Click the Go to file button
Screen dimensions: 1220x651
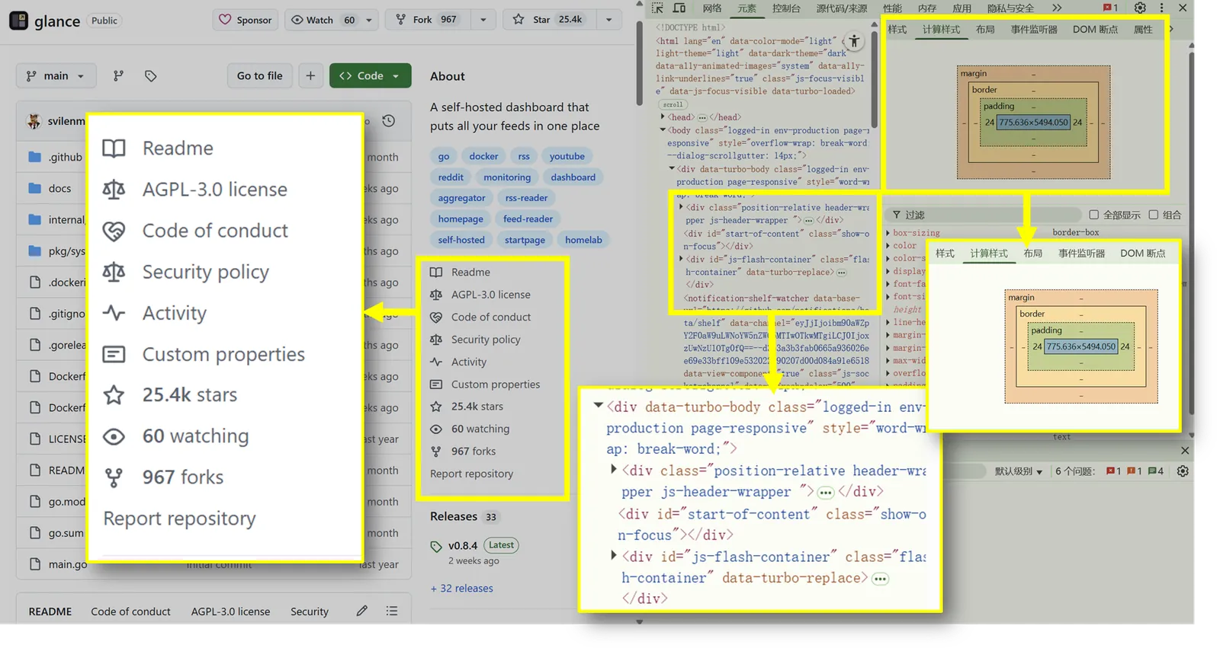259,75
